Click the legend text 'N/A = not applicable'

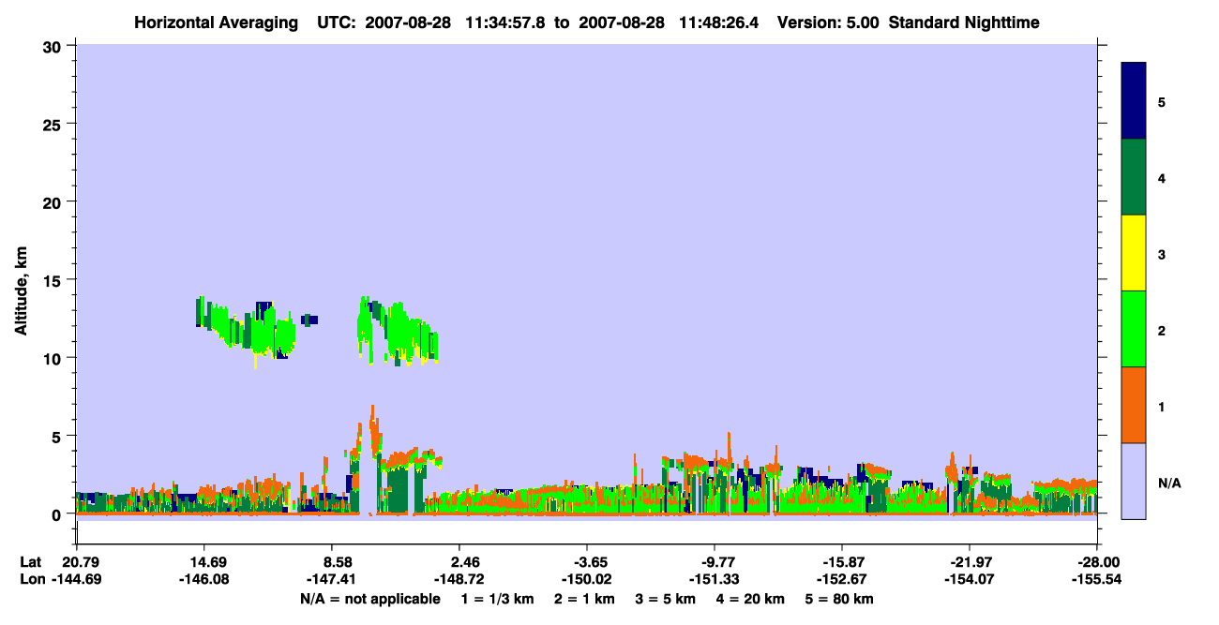[x=370, y=599]
